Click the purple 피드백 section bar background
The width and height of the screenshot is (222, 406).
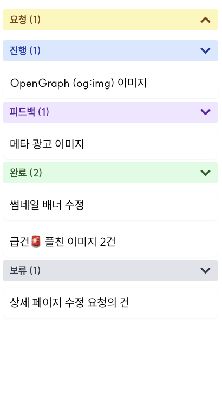(110, 112)
